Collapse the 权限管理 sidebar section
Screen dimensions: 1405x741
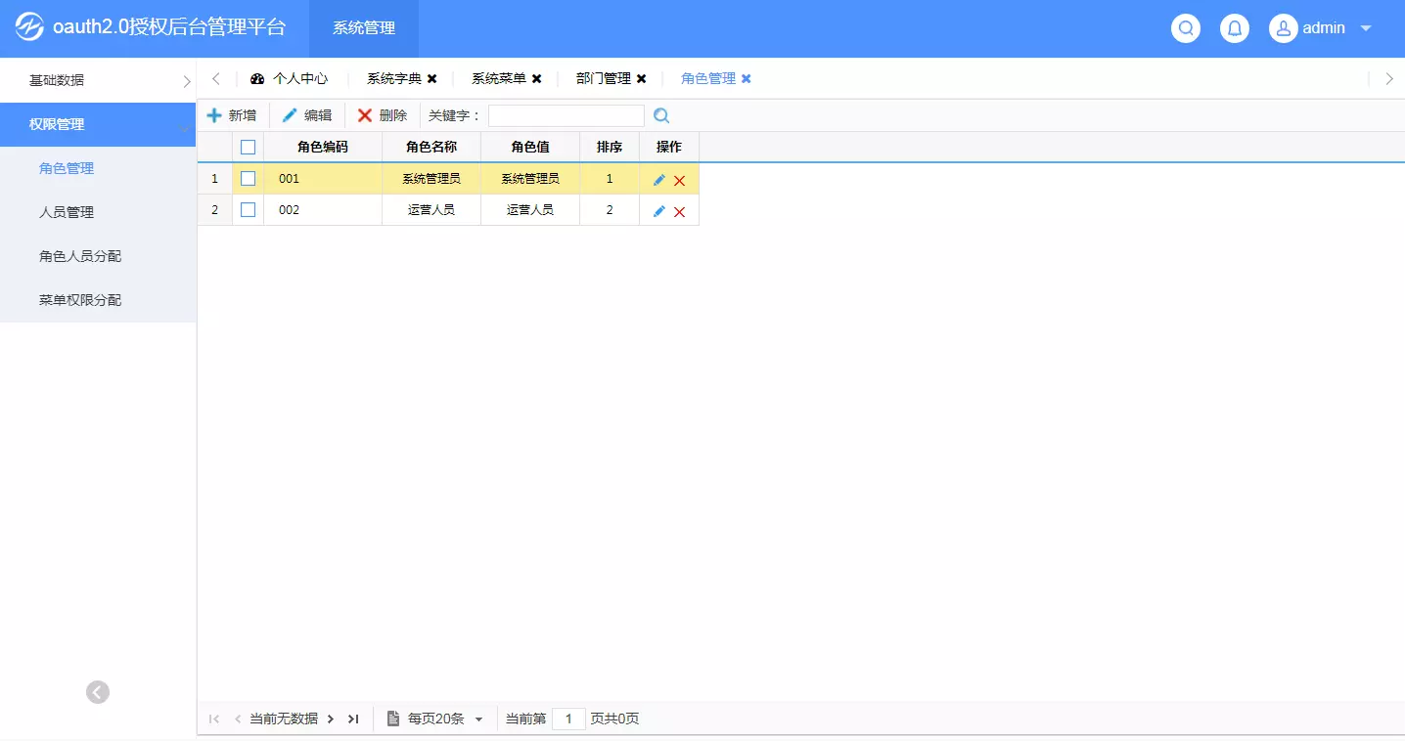point(98,124)
